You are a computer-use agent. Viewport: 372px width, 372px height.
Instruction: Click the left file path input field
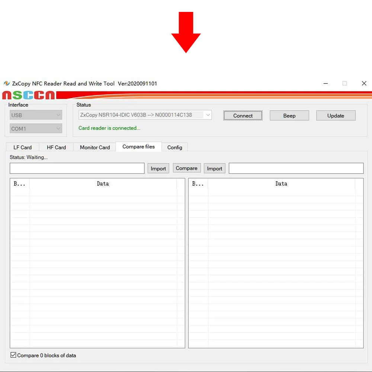click(77, 168)
